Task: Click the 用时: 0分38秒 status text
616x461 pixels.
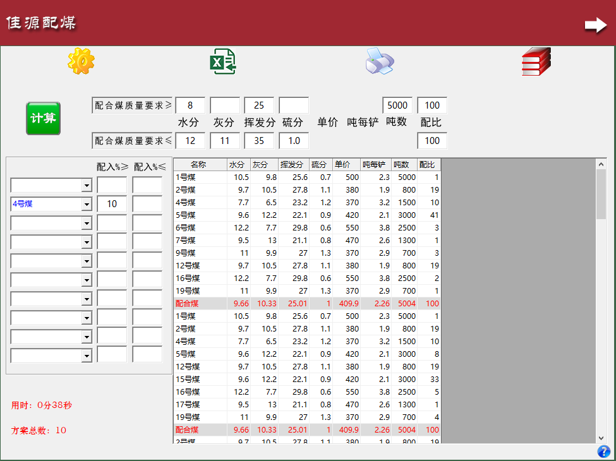Action: [x=41, y=405]
